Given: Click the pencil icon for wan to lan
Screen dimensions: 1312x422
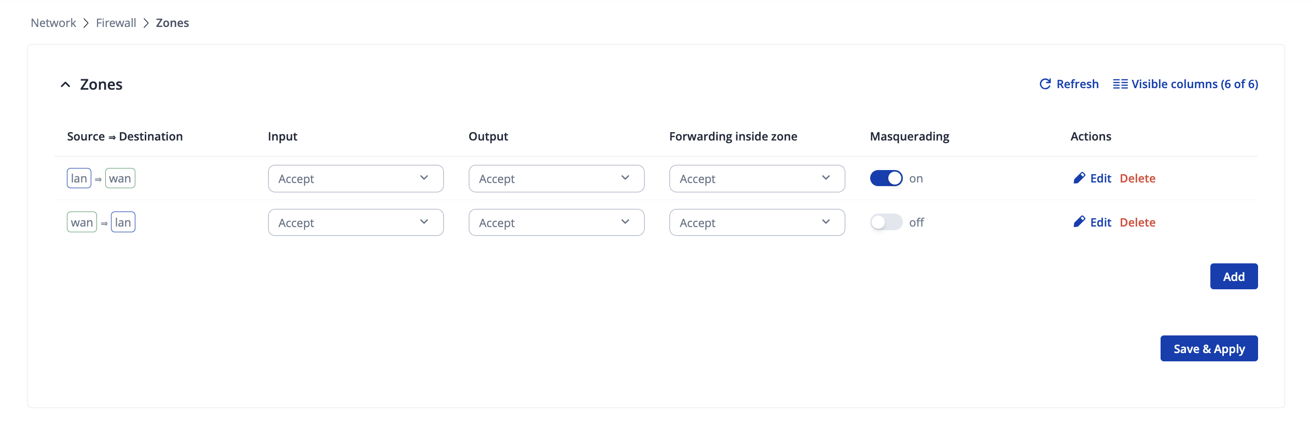Looking at the screenshot, I should (x=1079, y=222).
